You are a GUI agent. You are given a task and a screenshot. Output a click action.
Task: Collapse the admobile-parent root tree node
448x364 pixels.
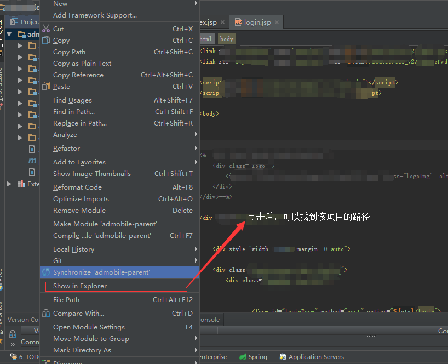point(9,35)
